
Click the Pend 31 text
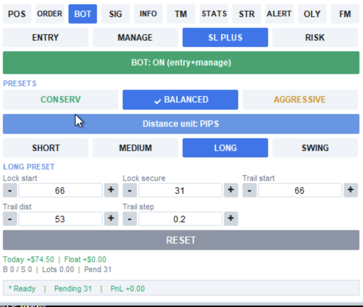point(98,270)
